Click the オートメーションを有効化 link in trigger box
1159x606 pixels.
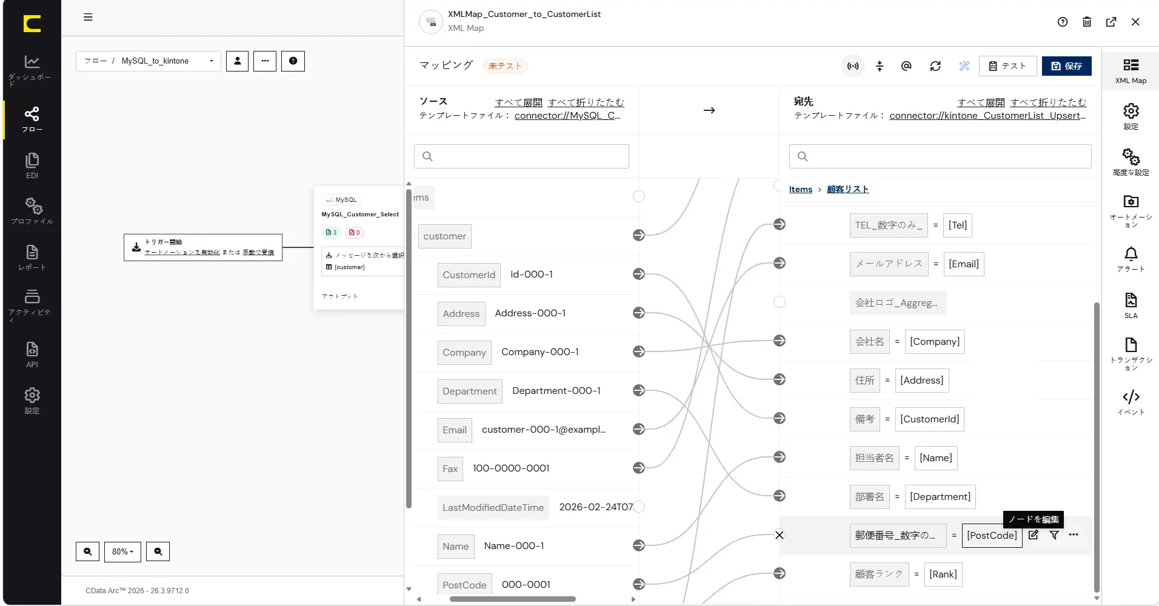pyautogui.click(x=182, y=252)
